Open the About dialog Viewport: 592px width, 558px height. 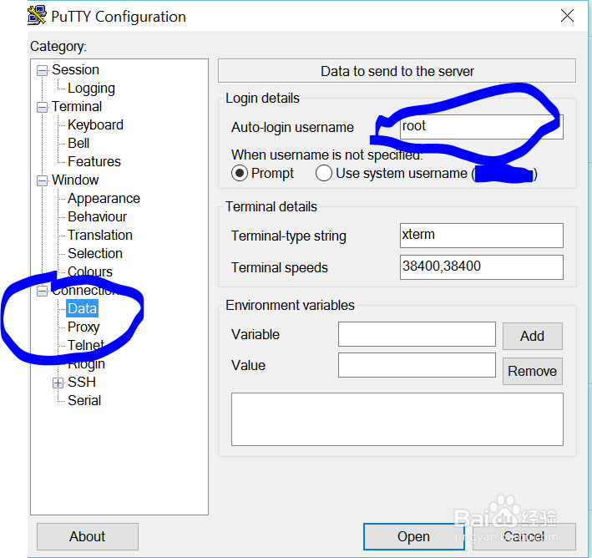[x=88, y=536]
